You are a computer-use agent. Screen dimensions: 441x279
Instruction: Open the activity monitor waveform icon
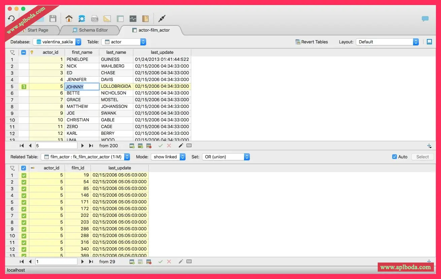click(x=133, y=18)
